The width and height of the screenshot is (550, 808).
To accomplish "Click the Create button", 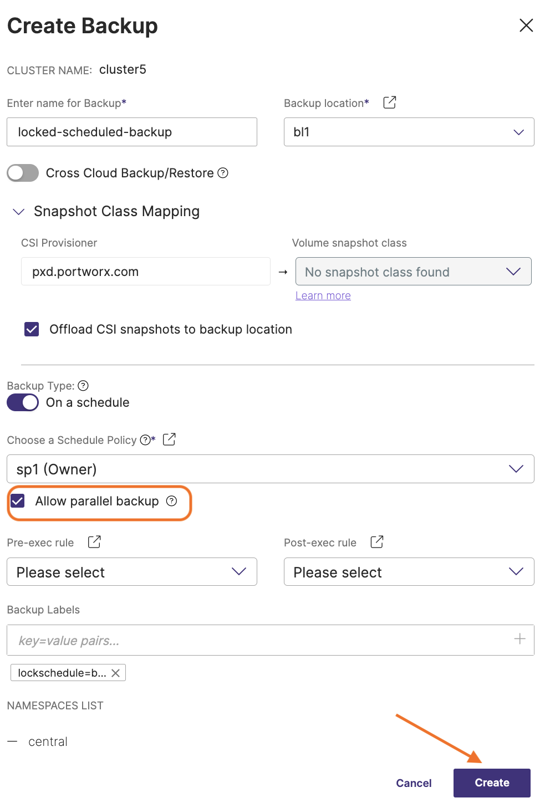I will click(x=491, y=783).
